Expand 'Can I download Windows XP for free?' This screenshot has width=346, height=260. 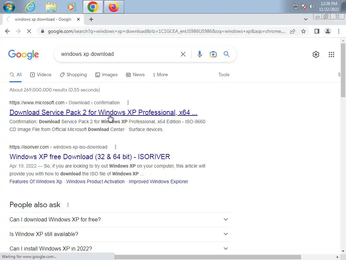tap(120, 219)
